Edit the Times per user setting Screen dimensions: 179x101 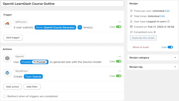coord(167,11)
